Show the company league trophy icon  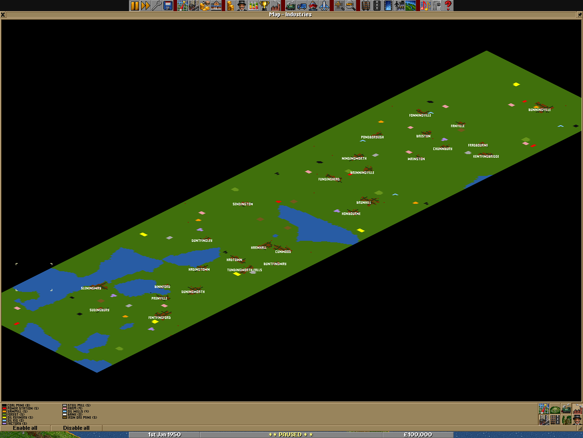264,6
